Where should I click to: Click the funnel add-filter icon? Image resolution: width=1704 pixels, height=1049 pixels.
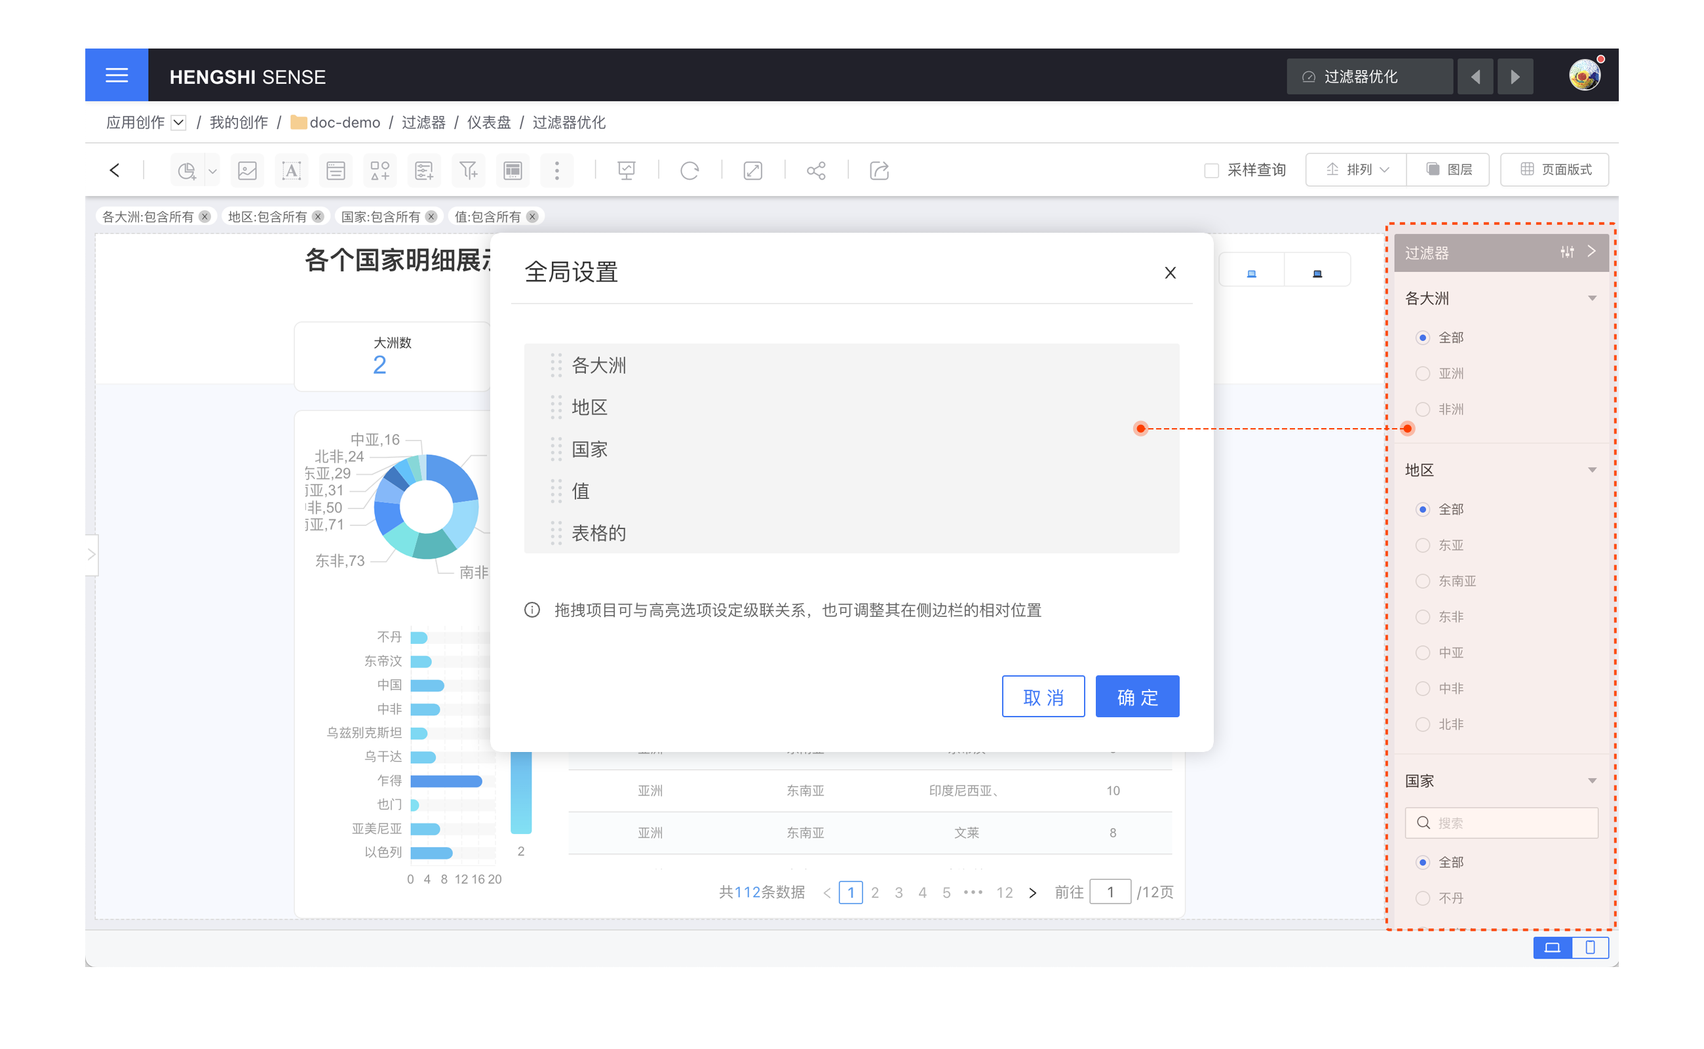(x=469, y=170)
